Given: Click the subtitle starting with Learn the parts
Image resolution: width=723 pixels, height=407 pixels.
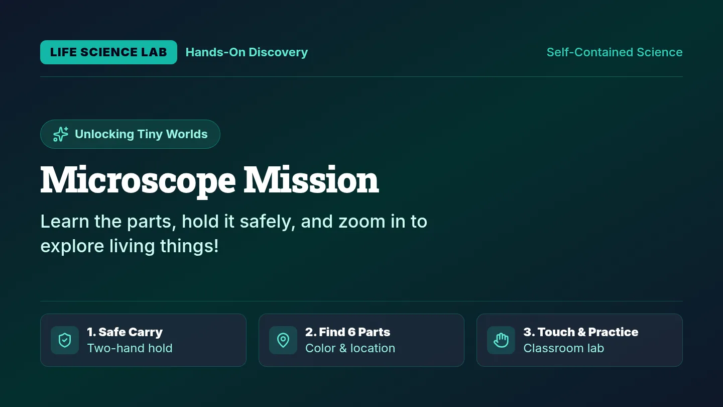Looking at the screenshot, I should (234, 234).
